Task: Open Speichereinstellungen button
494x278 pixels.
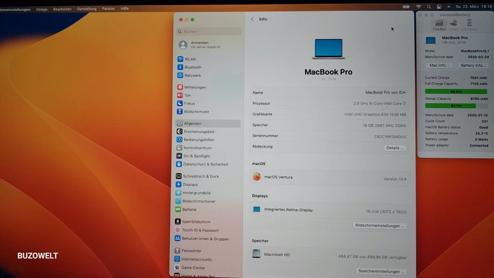Action: coord(381,271)
